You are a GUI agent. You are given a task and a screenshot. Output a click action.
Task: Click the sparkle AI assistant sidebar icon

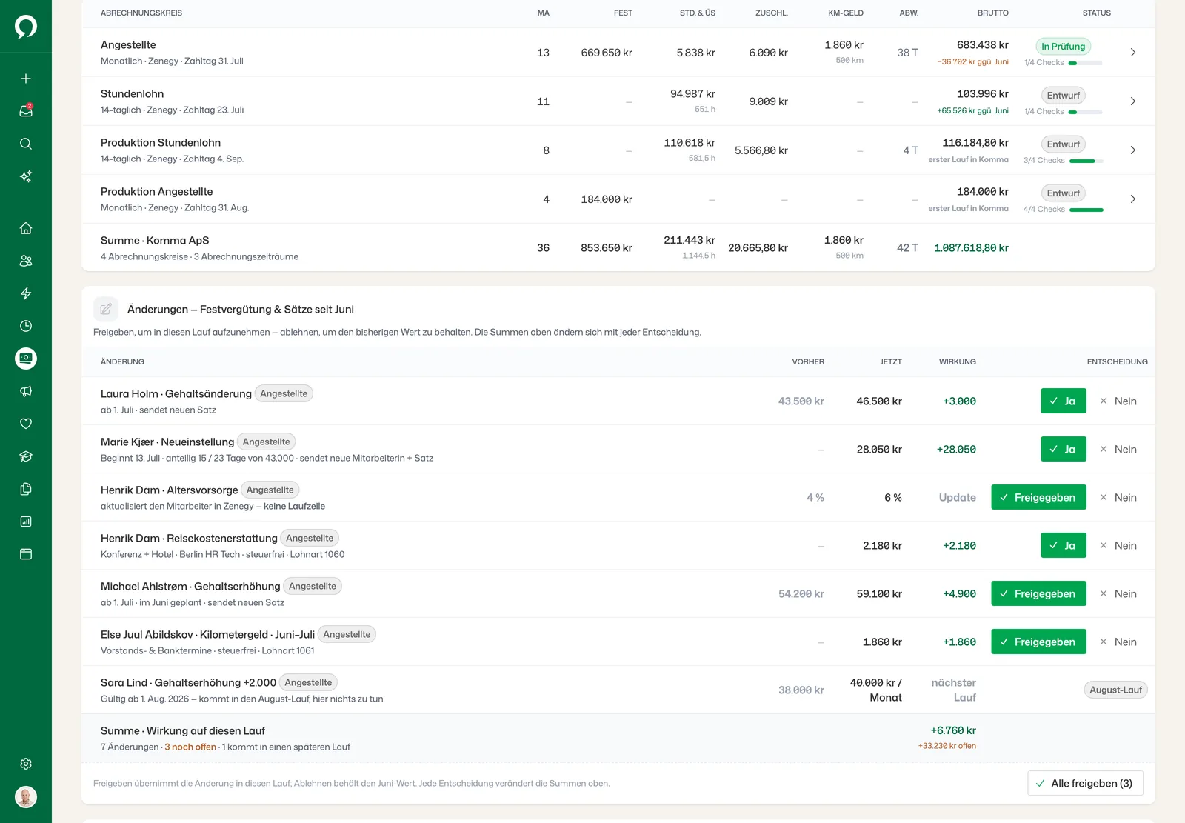26,176
